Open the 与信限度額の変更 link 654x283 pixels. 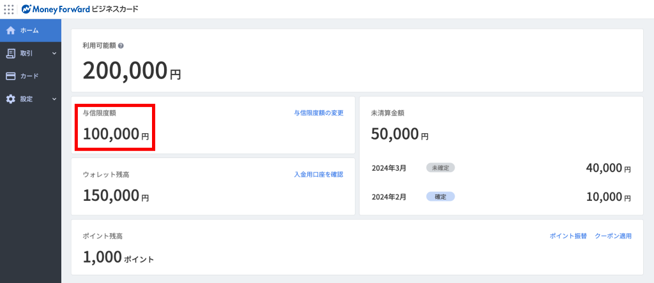pyautogui.click(x=319, y=113)
